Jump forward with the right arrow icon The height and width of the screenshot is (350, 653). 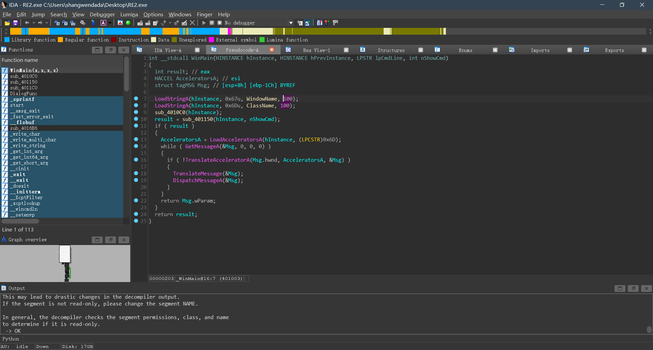[40, 23]
